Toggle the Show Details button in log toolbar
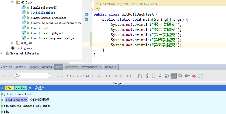This screenshot has width=226, height=114. [174, 76]
